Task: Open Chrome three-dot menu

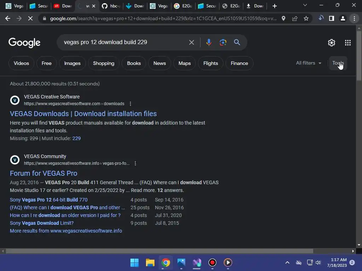Action: tap(354, 18)
